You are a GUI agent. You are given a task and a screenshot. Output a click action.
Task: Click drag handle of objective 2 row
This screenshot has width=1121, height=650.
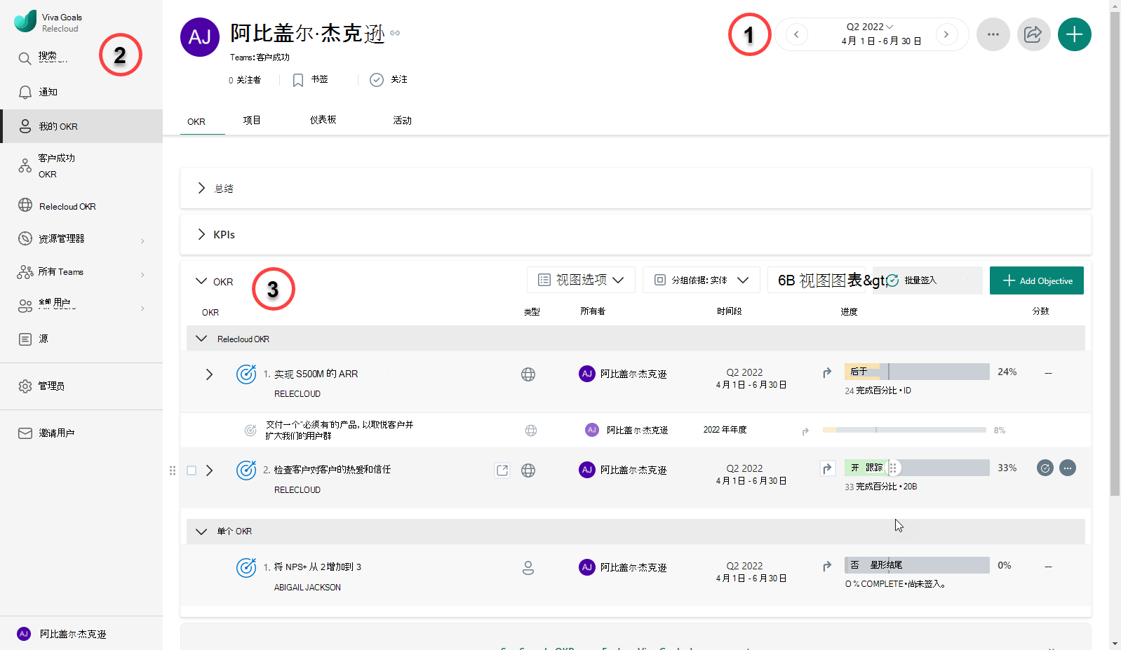173,470
